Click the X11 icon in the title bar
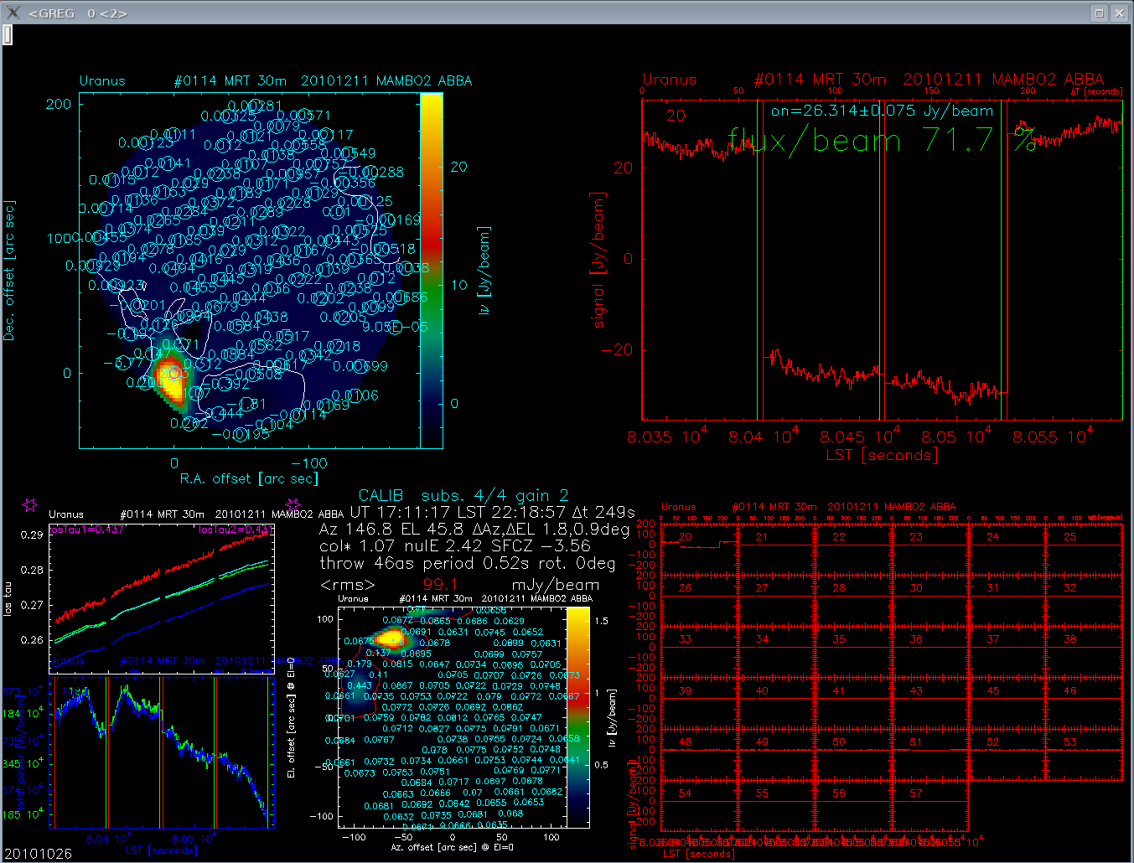The image size is (1134, 863). click(x=13, y=13)
